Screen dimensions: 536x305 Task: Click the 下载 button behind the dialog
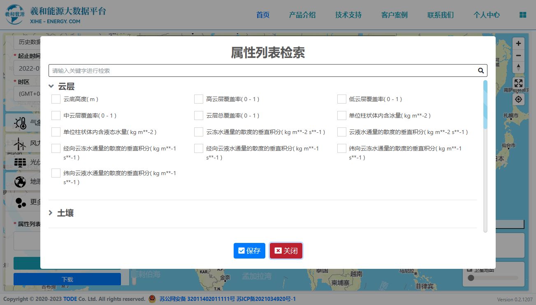pyautogui.click(x=67, y=279)
